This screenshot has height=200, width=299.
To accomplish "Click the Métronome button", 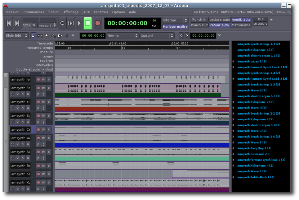I will point(241,25).
